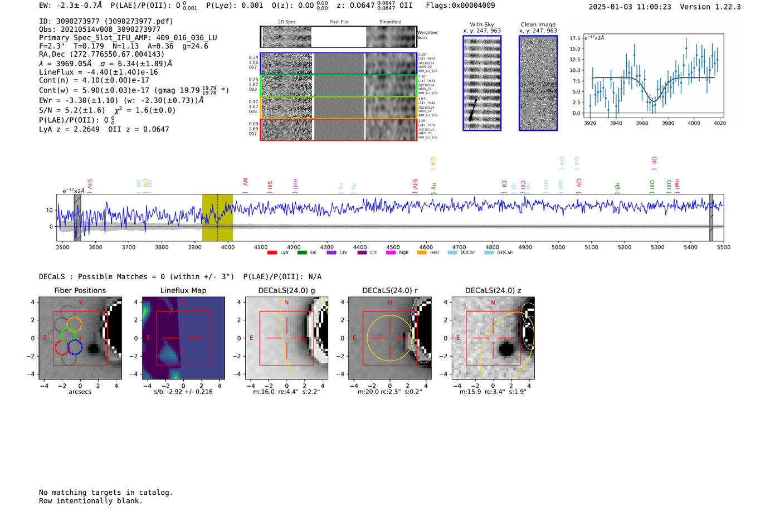Click the purple CIV legend swatch
This screenshot has height=531, width=780.
tap(331, 252)
